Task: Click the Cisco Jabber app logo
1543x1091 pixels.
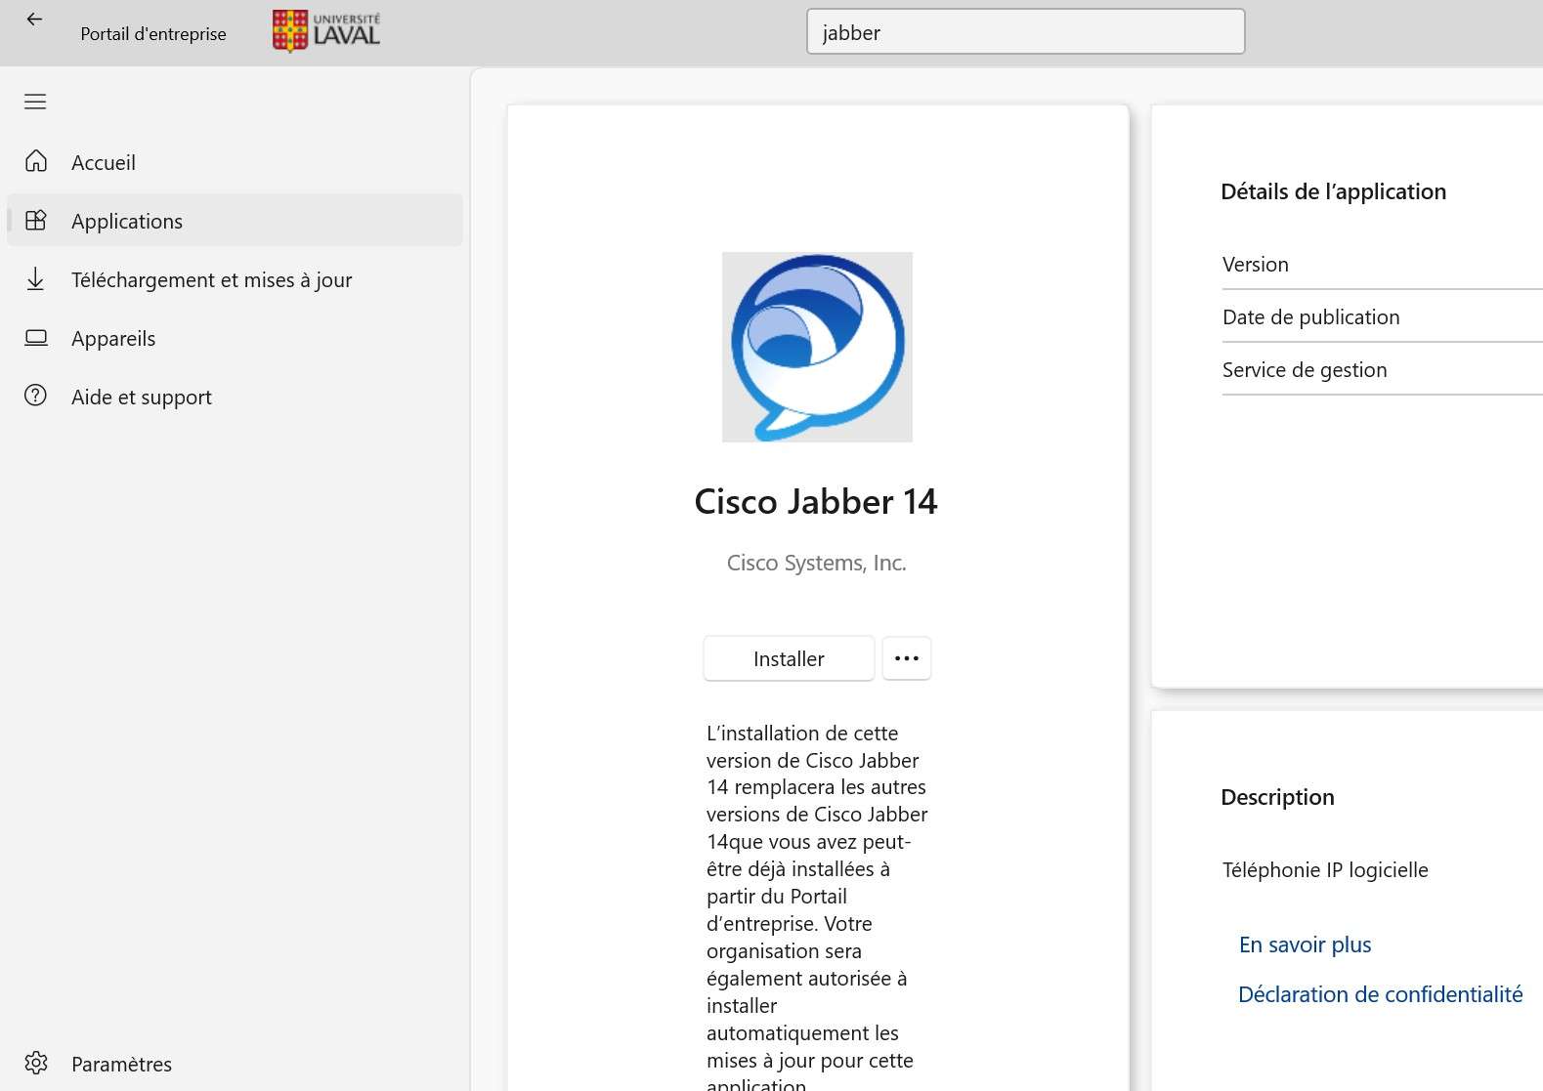Action: tap(817, 347)
